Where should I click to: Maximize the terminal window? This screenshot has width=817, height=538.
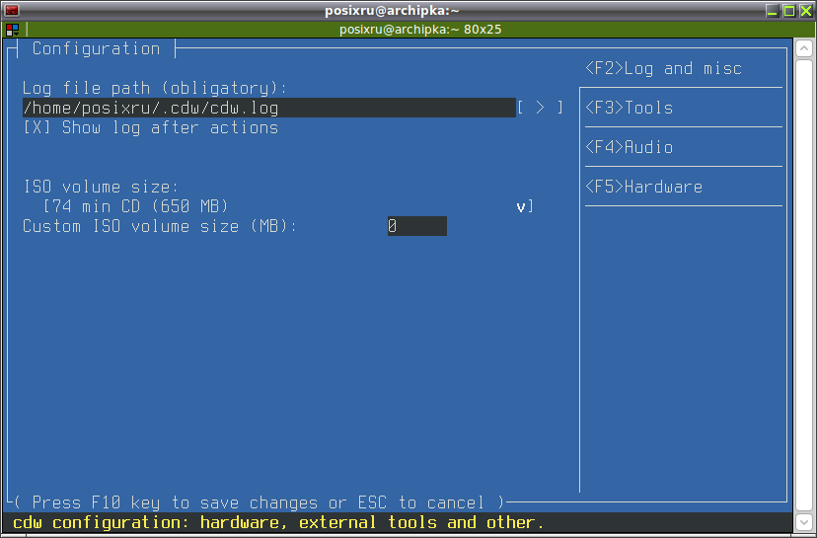789,11
